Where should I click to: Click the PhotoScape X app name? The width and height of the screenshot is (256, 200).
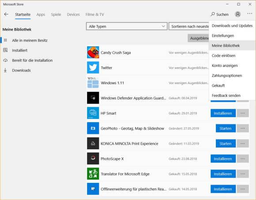[112, 159]
